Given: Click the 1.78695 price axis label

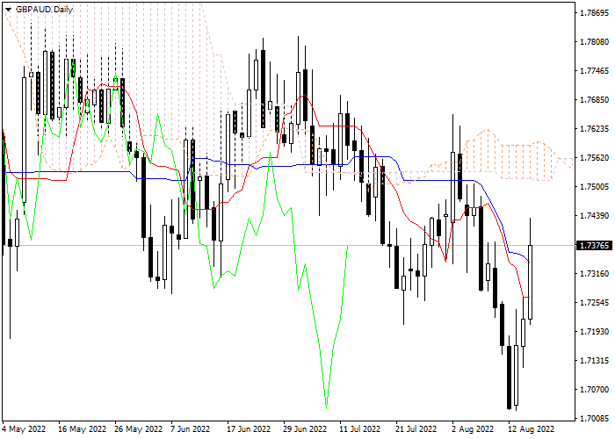Looking at the screenshot, I should click(594, 13).
